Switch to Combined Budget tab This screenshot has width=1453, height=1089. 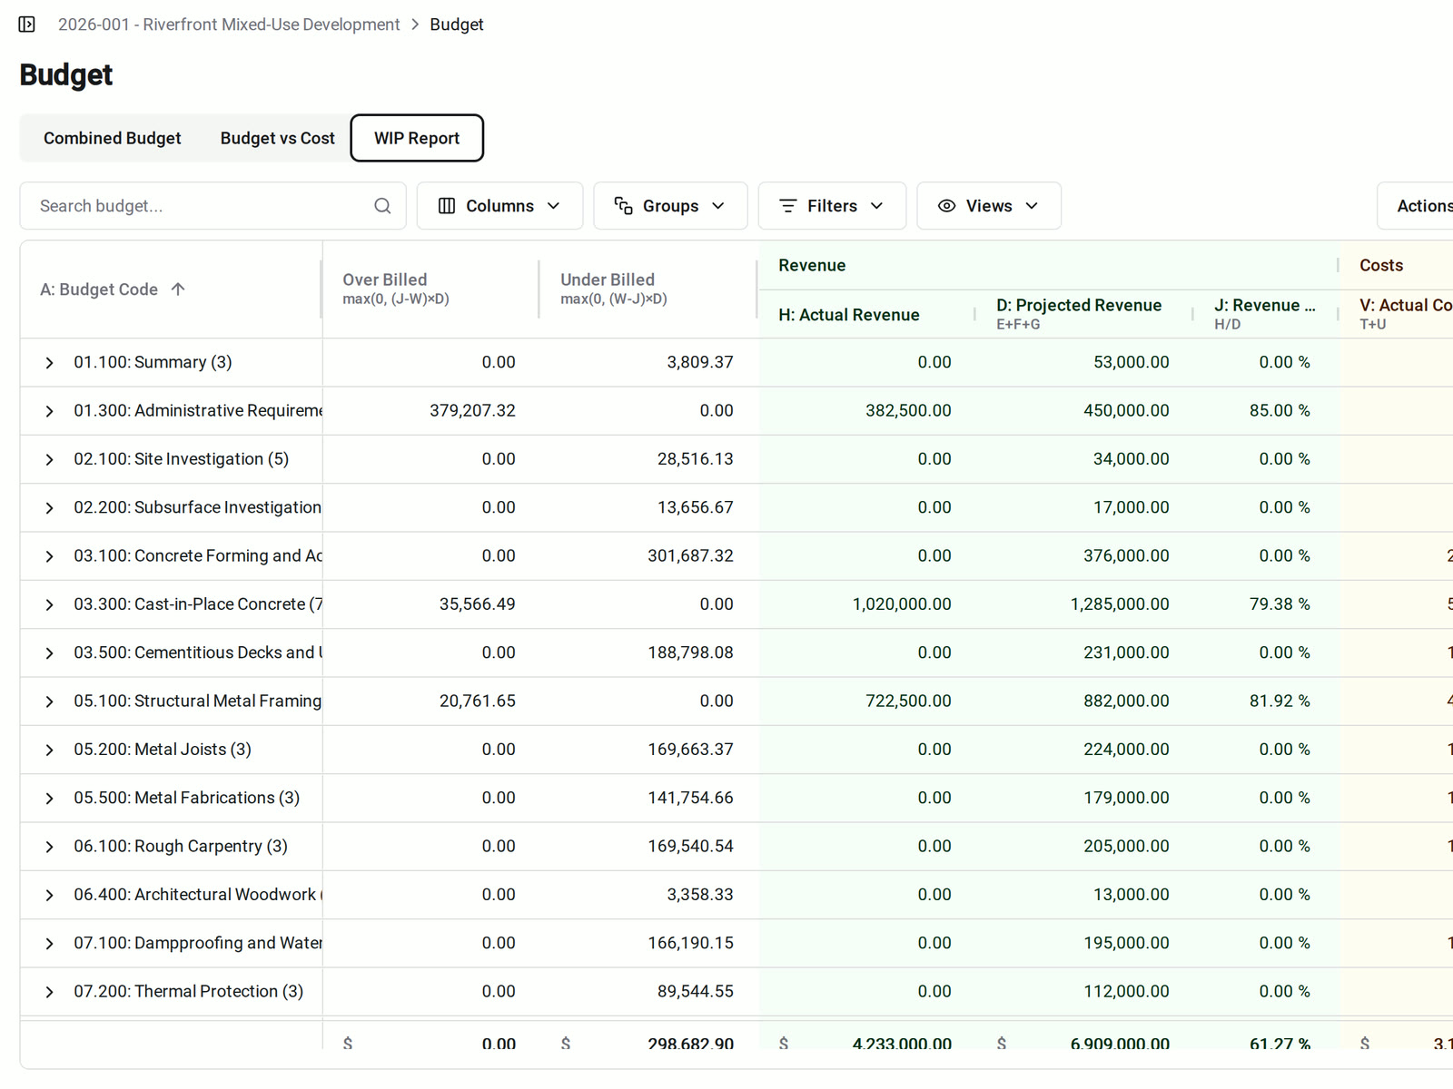click(x=113, y=138)
